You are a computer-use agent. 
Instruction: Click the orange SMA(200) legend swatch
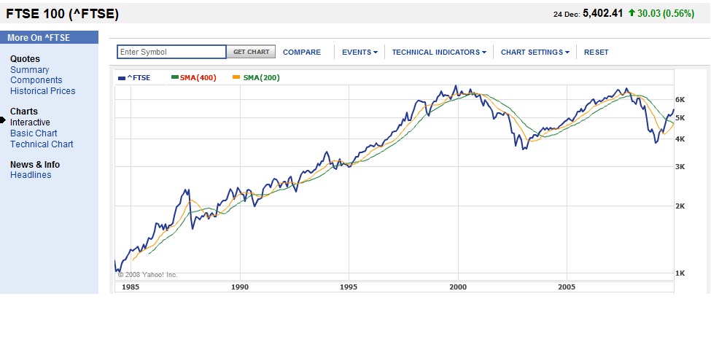click(x=236, y=78)
